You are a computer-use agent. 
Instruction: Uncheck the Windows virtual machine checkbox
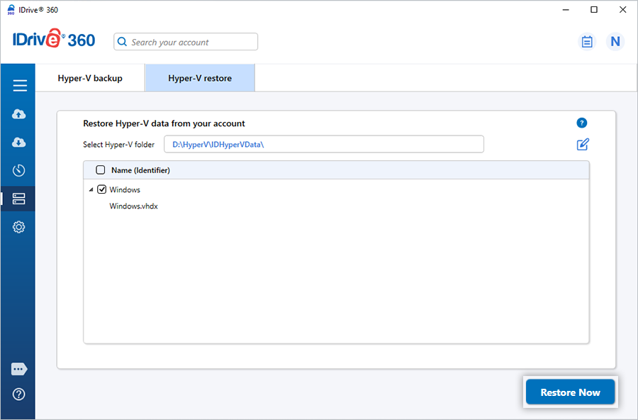coord(102,189)
